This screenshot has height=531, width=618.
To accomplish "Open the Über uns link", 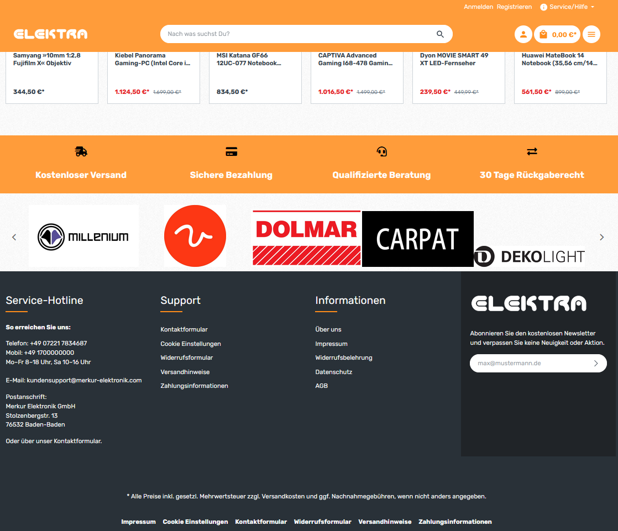I will [328, 329].
